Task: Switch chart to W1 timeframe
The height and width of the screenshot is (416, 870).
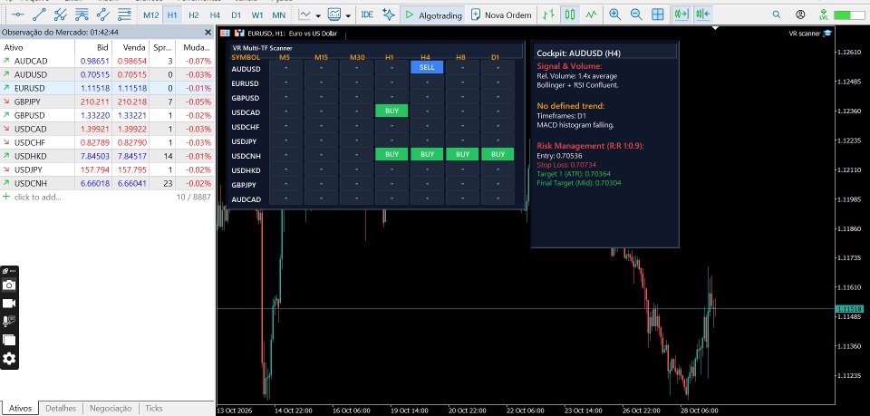Action: [256, 15]
